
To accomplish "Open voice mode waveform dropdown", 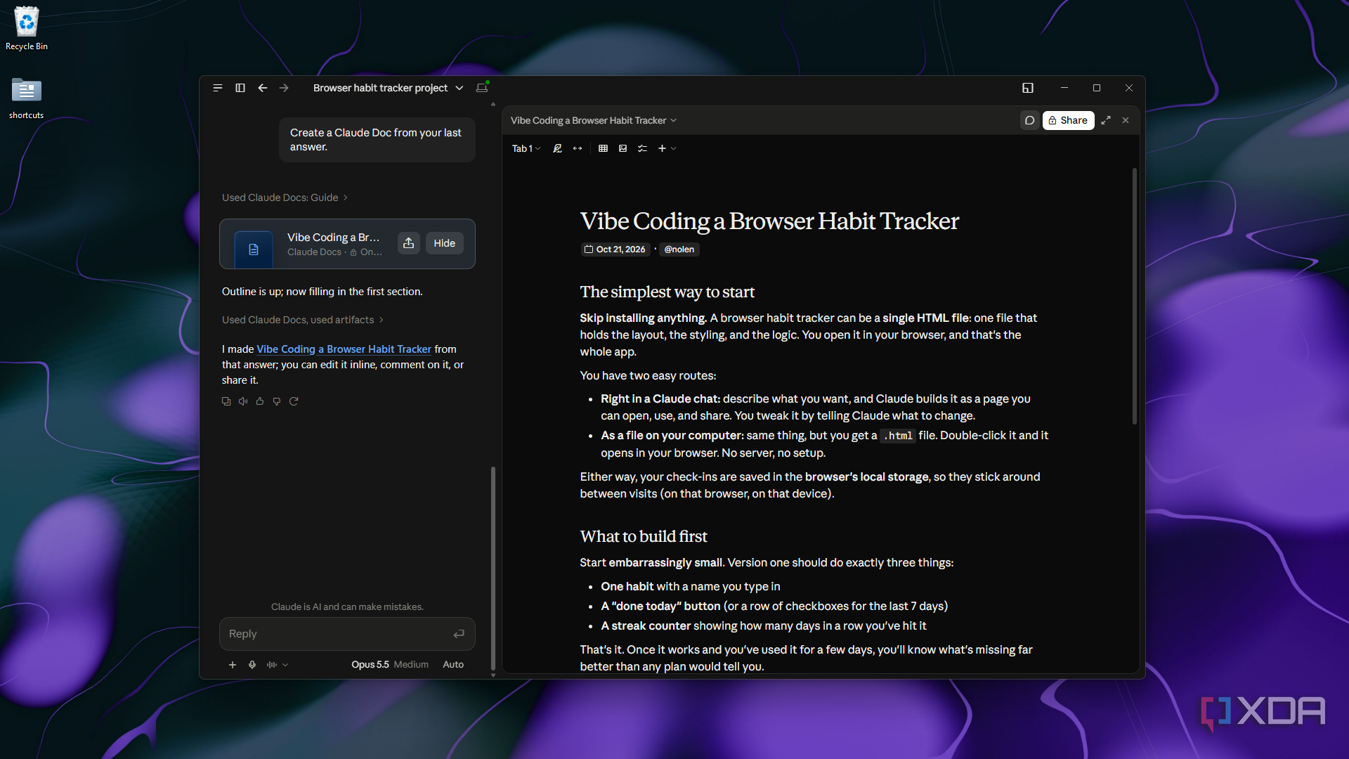I will click(277, 665).
